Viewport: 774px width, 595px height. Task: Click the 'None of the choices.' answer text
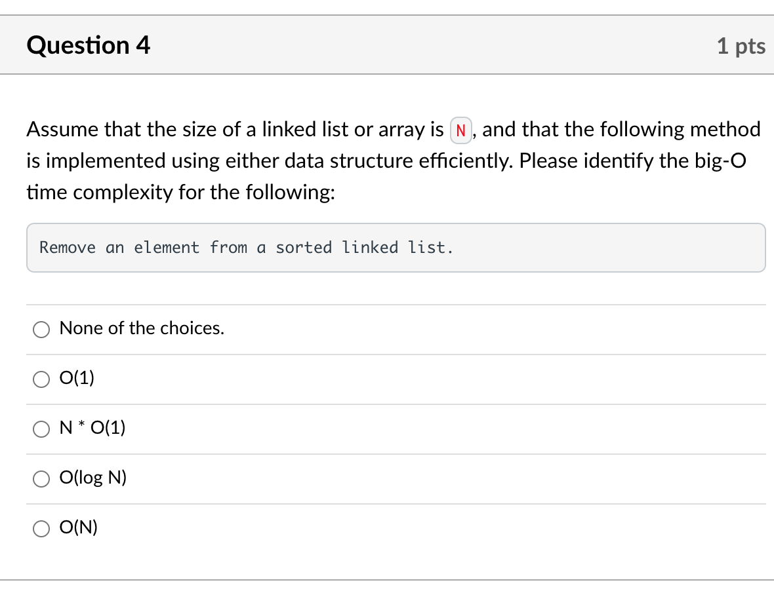142,328
